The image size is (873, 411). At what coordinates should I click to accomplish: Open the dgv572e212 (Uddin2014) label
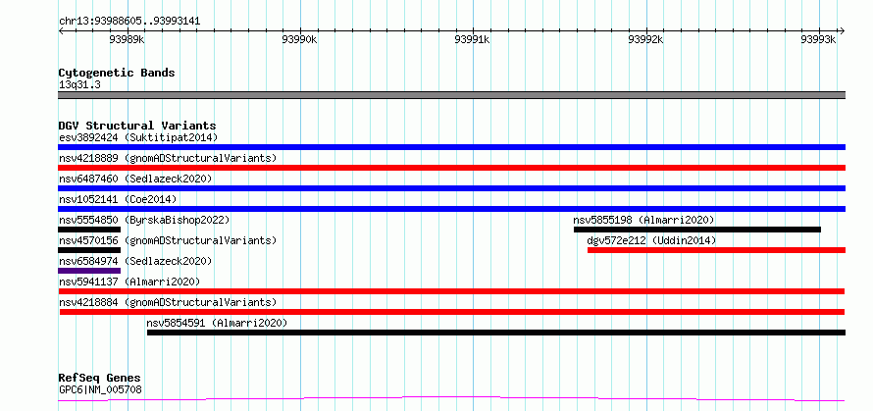pos(651,240)
